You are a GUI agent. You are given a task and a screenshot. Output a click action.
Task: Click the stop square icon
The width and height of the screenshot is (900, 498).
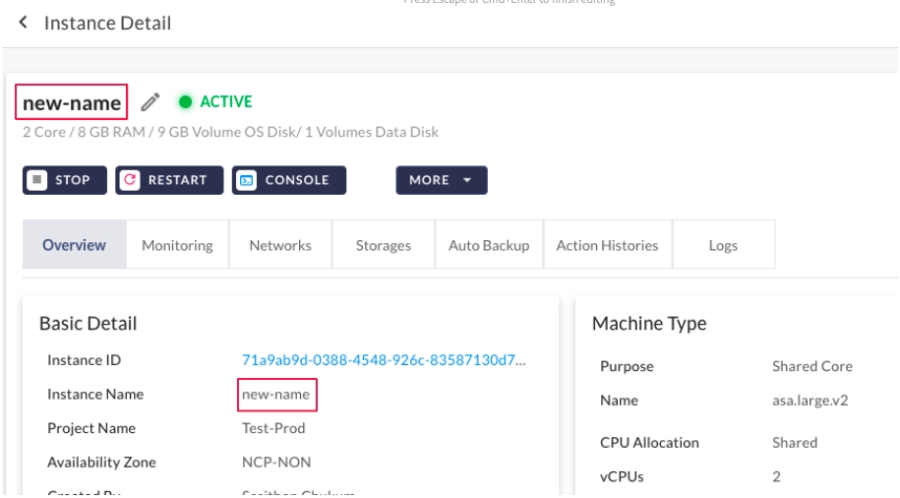(37, 180)
